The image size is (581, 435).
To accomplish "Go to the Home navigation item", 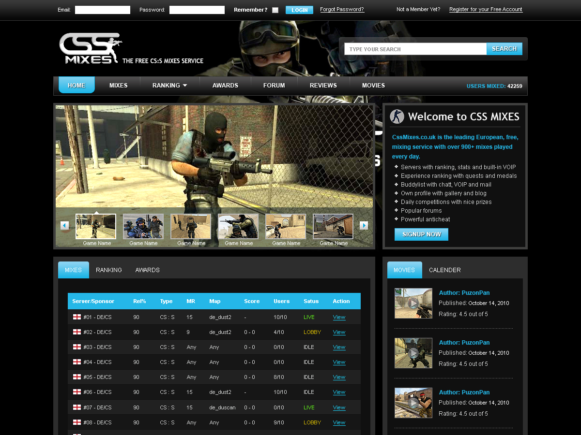I will (x=76, y=85).
